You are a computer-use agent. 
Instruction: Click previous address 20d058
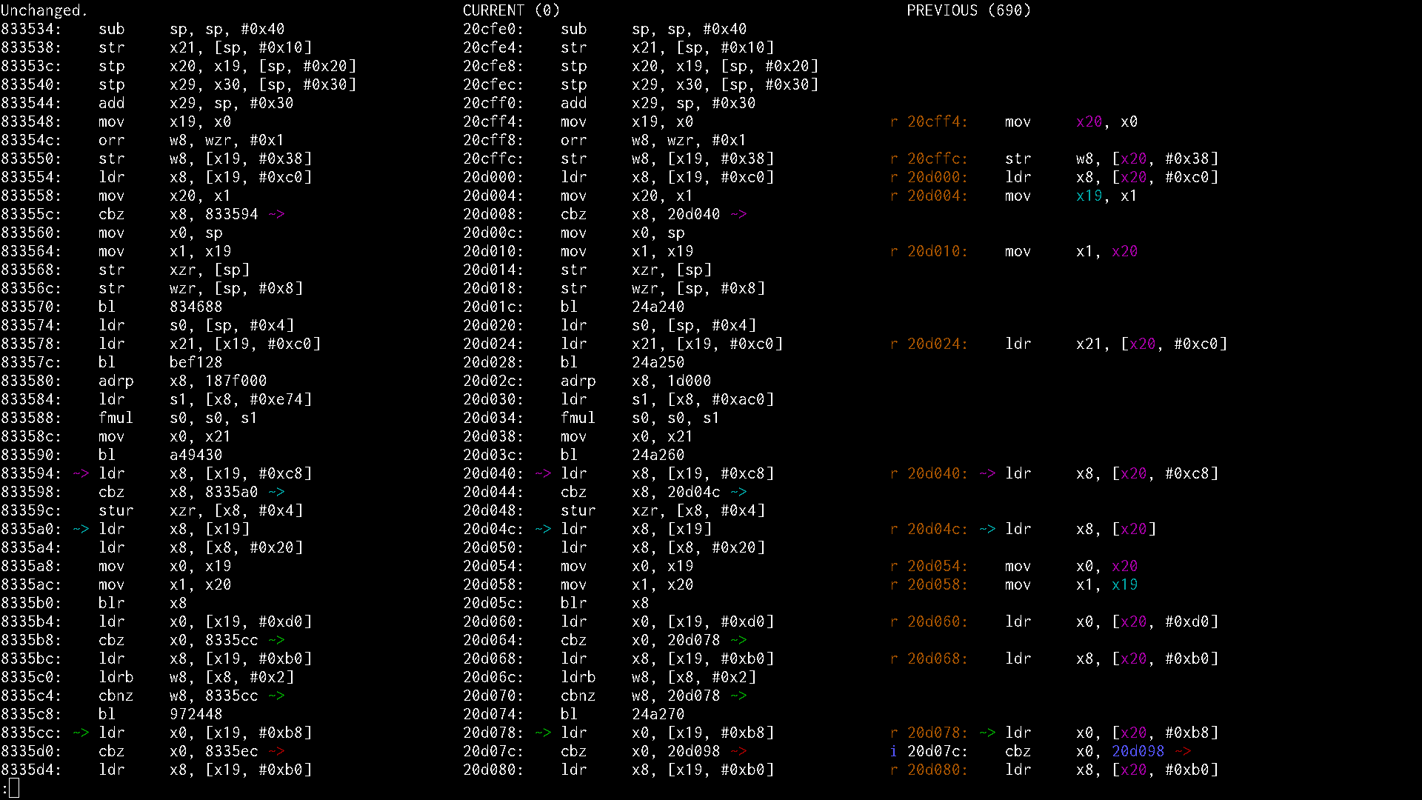click(x=938, y=584)
